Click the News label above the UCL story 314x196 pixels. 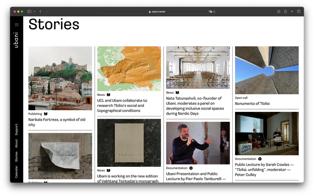[x=101, y=95]
